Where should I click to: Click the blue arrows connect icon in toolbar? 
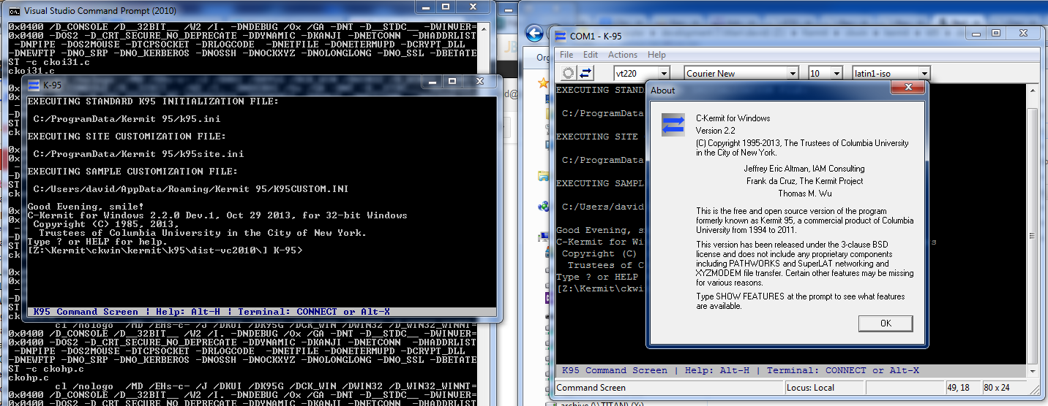pyautogui.click(x=586, y=73)
